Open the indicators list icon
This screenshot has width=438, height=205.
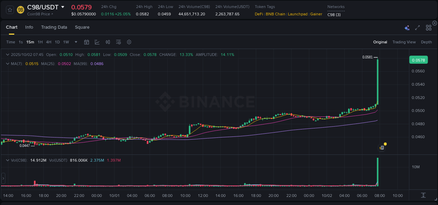coord(118,42)
